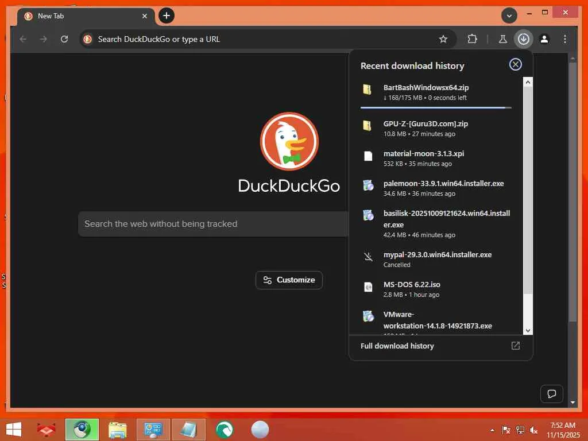Viewport: 588px width, 441px height.
Task: Open full download history external link icon
Action: click(x=516, y=346)
